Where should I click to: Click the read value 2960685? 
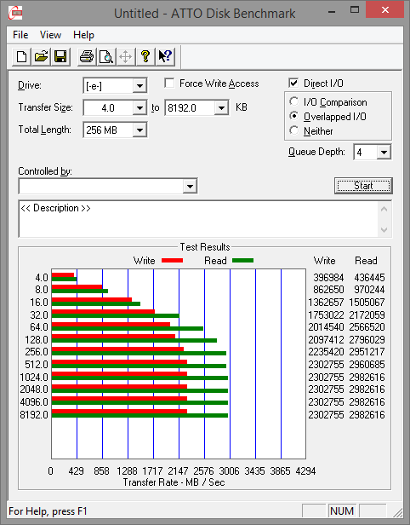[367, 365]
